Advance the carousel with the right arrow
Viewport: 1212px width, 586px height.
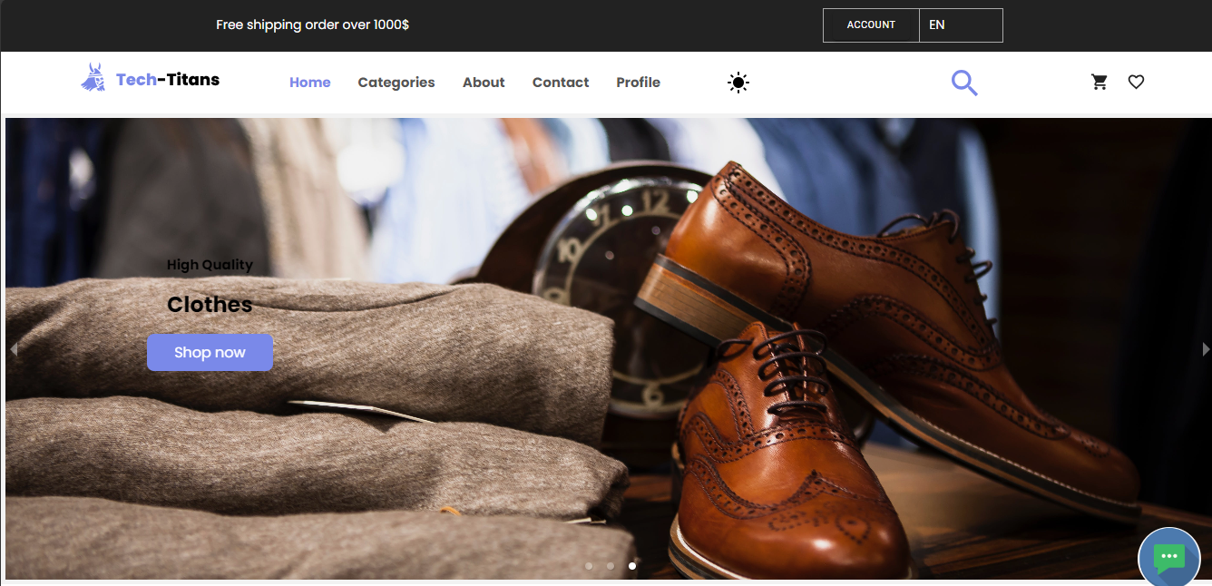[1206, 348]
